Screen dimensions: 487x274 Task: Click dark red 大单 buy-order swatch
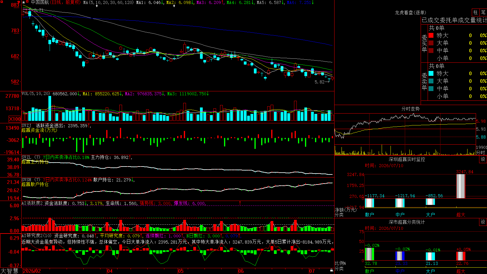point(431,43)
